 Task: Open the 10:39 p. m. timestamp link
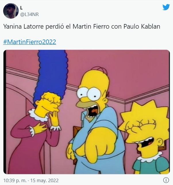[15, 180]
